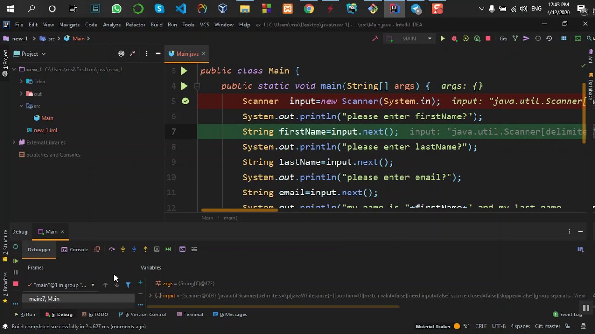Click the Git rollback icon
The height and width of the screenshot is (334, 595).
[549, 39]
